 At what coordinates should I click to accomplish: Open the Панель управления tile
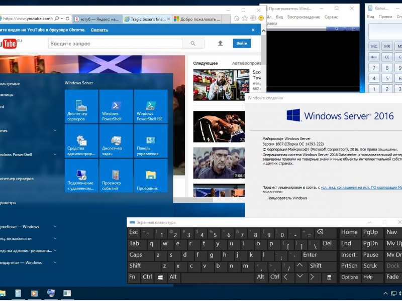[151, 141]
